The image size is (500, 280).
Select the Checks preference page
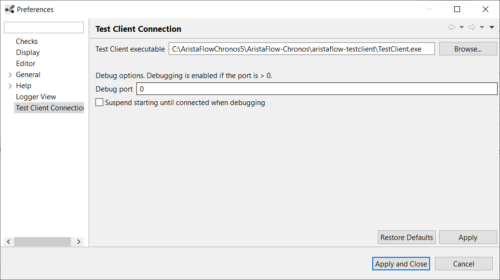[x=27, y=41]
